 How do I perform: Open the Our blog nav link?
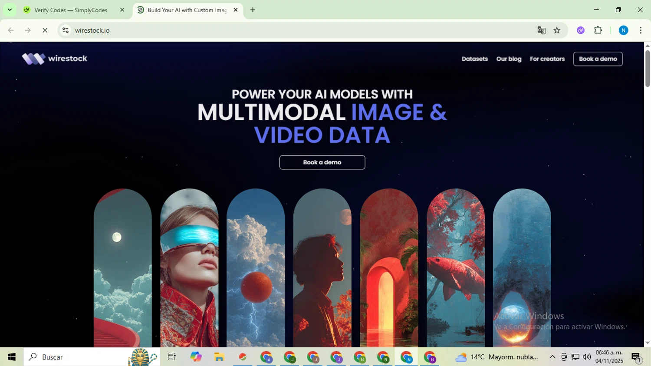point(509,59)
